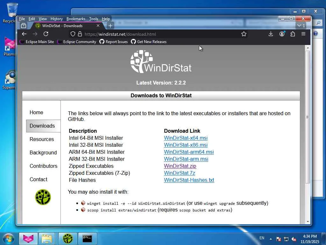Click the page scrollbar up arrow

pyautogui.click(x=308, y=48)
